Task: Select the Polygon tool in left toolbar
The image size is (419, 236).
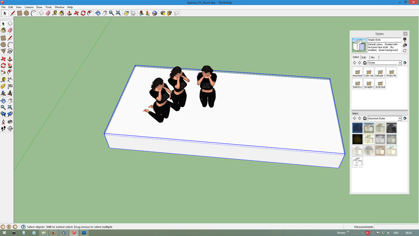Action: coord(3,51)
